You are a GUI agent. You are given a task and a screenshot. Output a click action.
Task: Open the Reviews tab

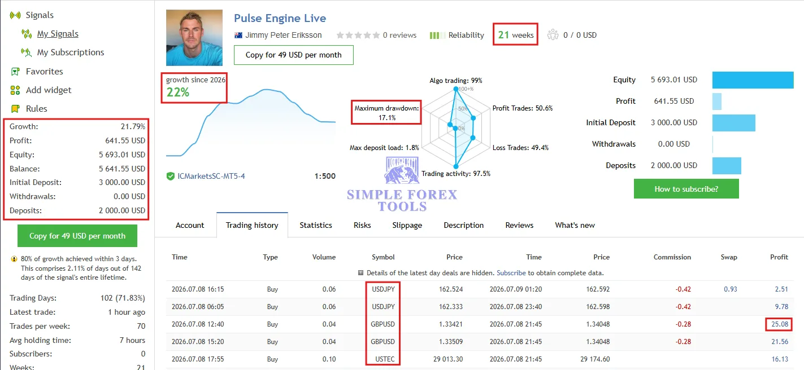[x=519, y=225]
